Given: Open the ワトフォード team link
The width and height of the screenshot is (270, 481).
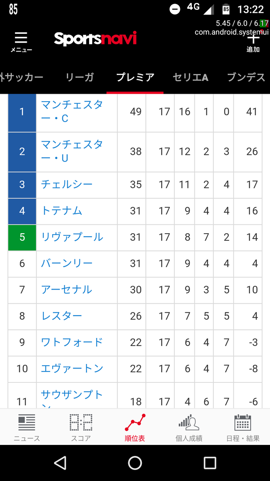Looking at the screenshot, I should click(72, 342).
